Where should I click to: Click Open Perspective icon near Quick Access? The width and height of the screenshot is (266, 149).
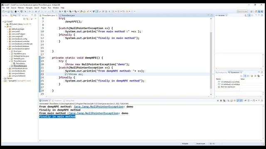(251, 11)
